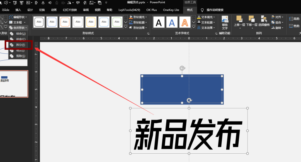Click the 新品发布 text on slide
Screen dimensions: 301x162
188,134
